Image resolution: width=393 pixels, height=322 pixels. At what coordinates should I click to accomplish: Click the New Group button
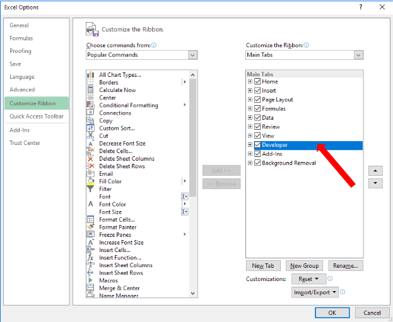(304, 266)
